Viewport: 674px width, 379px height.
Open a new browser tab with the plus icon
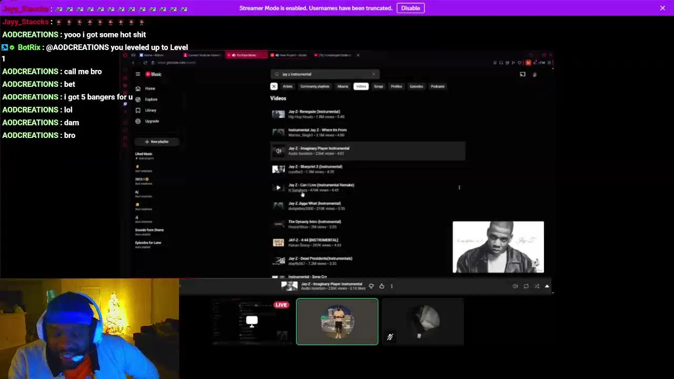[358, 55]
